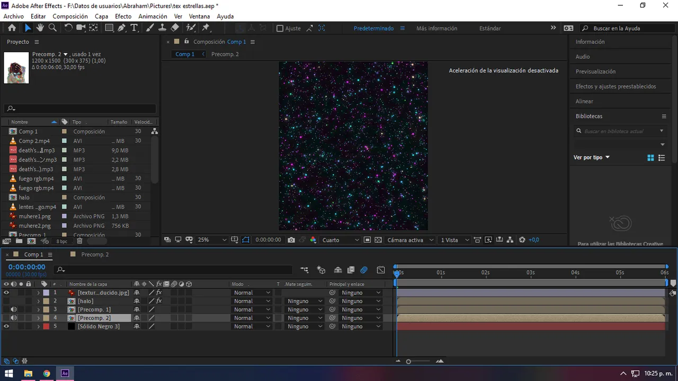The width and height of the screenshot is (678, 381).
Task: Open track matte dropdown for Precomp. 1
Action: point(304,310)
